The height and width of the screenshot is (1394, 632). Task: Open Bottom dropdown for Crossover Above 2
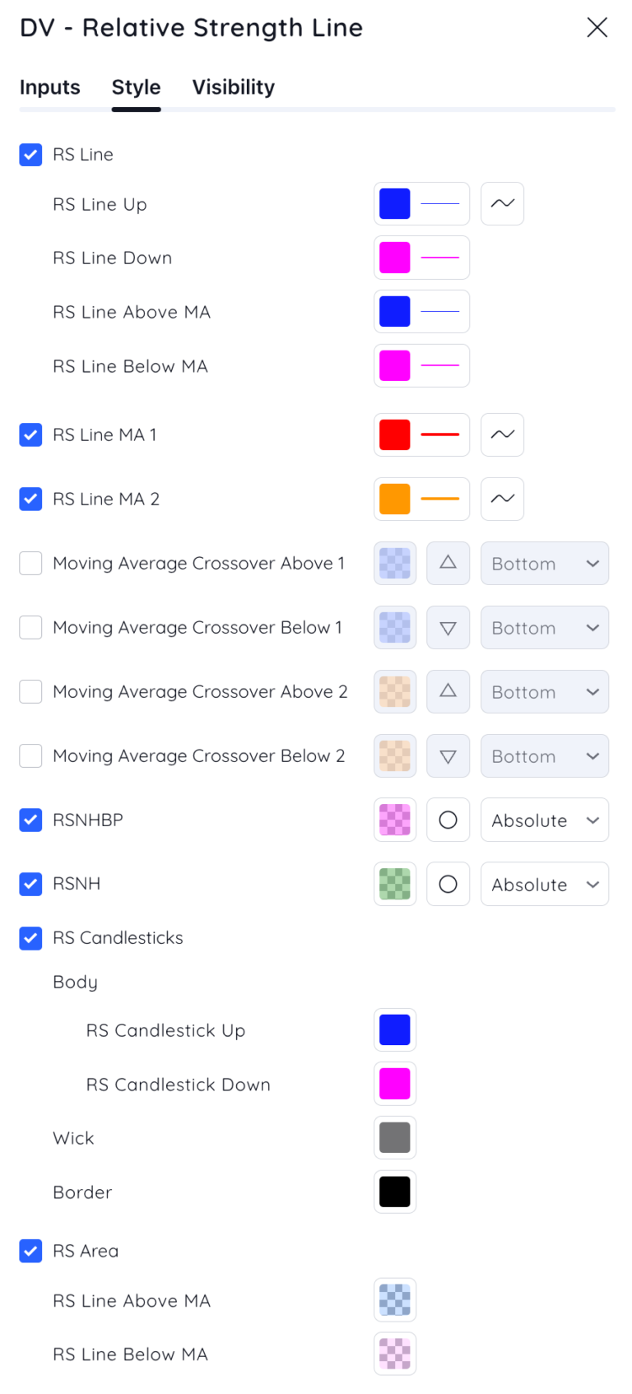tap(544, 691)
